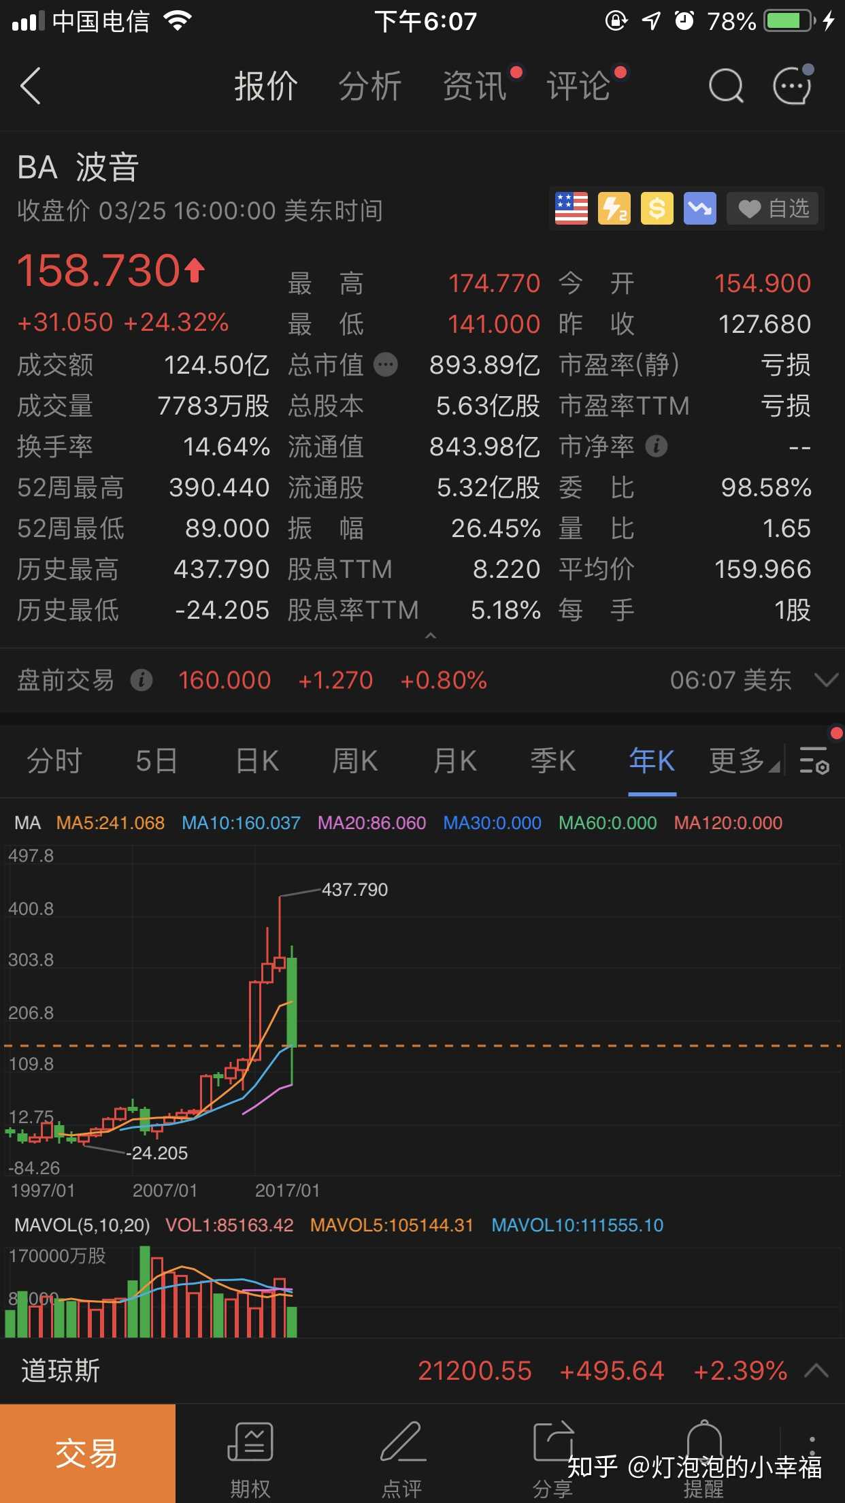Tap the tallest green volume bar

pos(144,1291)
